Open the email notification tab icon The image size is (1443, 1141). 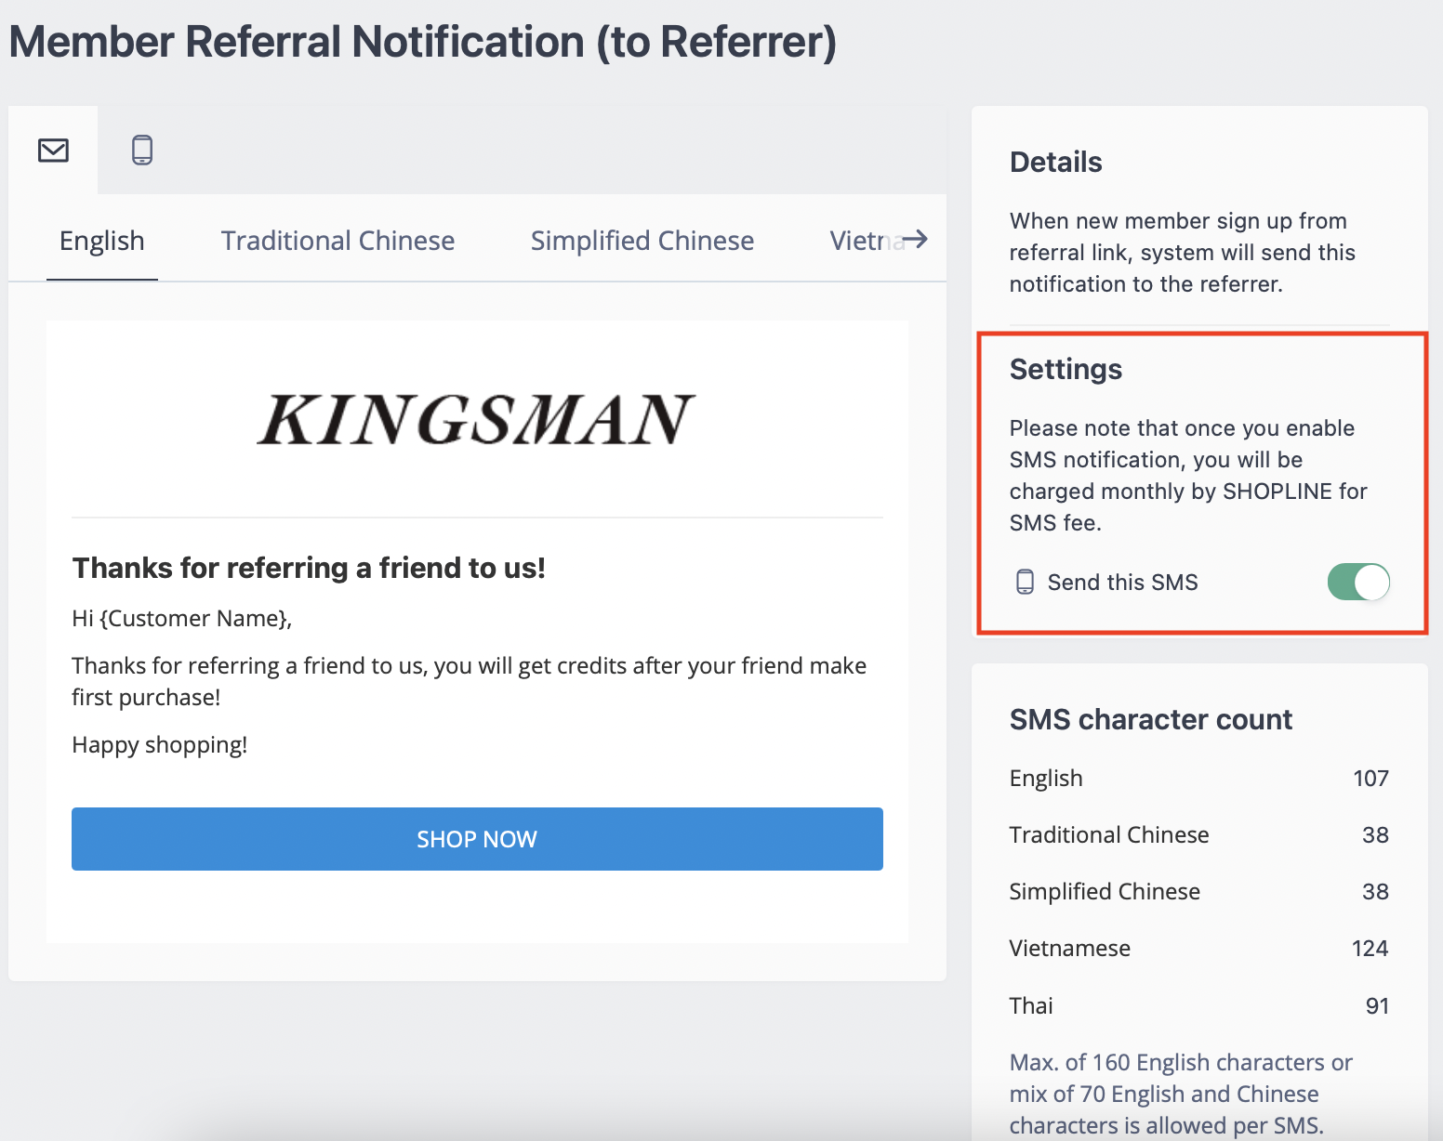[x=53, y=150]
